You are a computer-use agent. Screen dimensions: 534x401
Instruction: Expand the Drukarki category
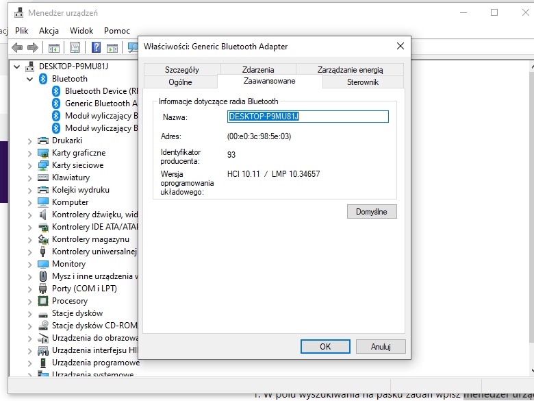(x=30, y=141)
